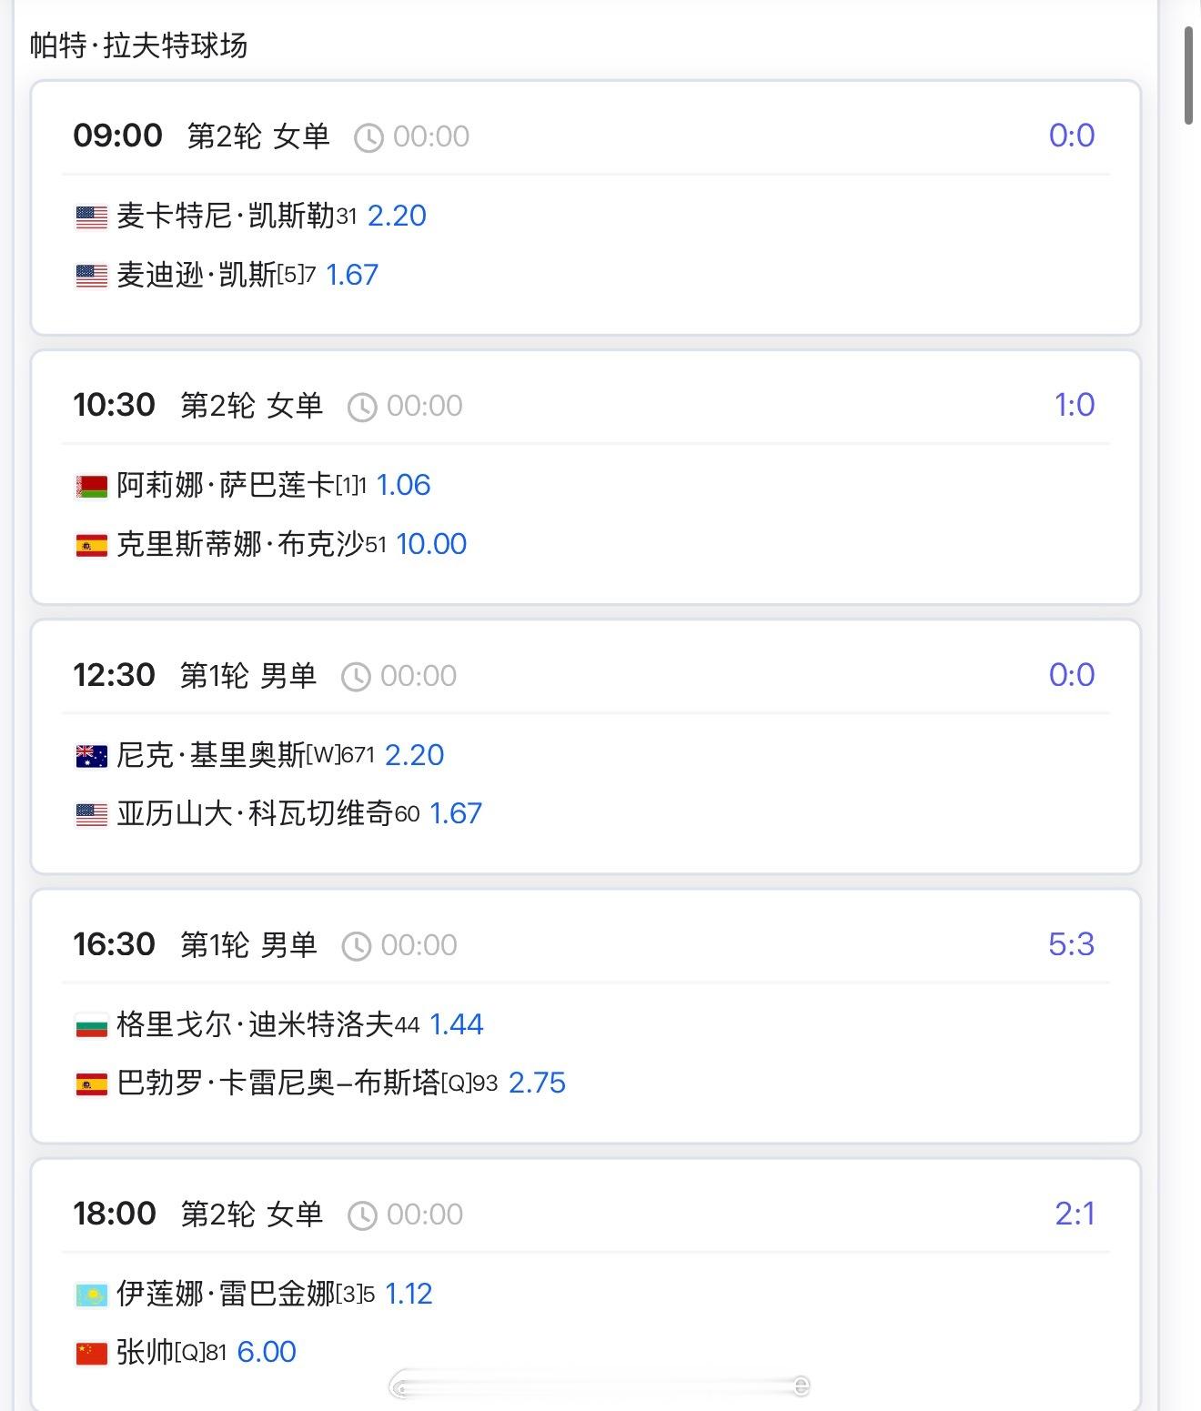This screenshot has width=1201, height=1411.
Task: Click the 帕特·拉夫特球场 court heading
Action: 138,45
